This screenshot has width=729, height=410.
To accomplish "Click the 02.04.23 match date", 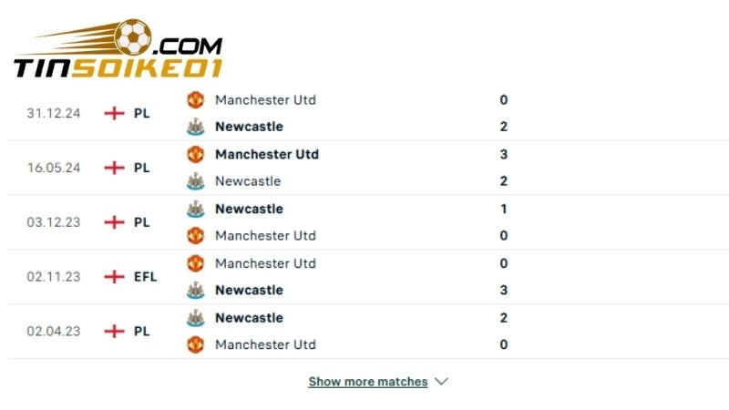I will tap(54, 331).
